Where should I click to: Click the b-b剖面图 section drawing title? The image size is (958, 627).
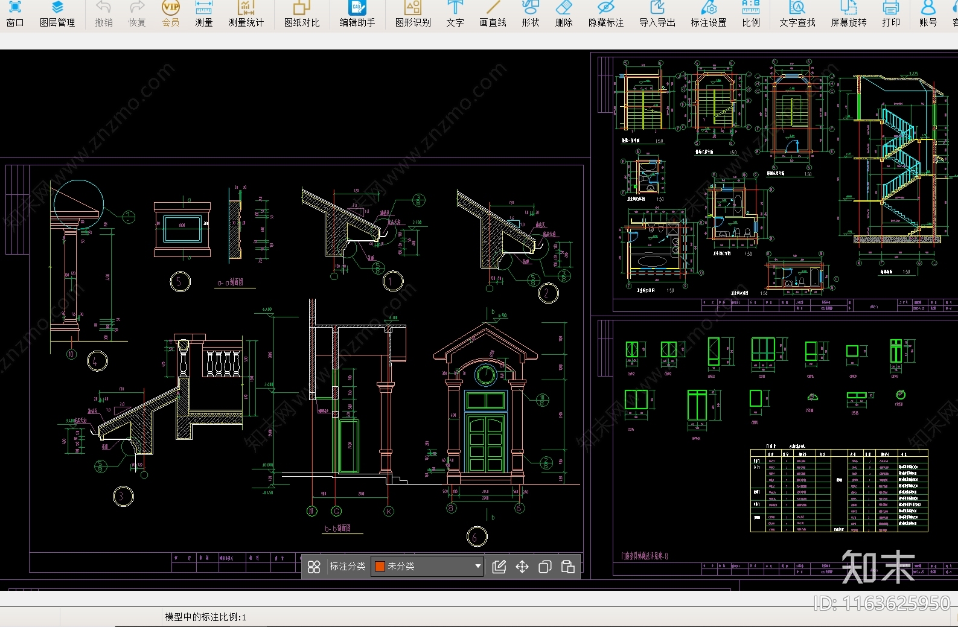coord(337,529)
